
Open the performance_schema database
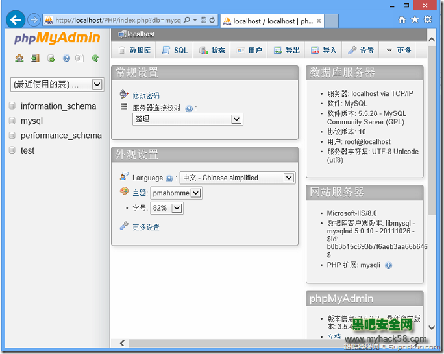click(x=61, y=136)
